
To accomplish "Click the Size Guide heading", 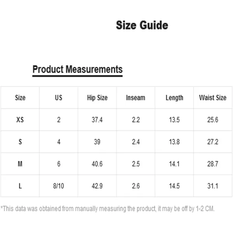I will coord(142,25).
